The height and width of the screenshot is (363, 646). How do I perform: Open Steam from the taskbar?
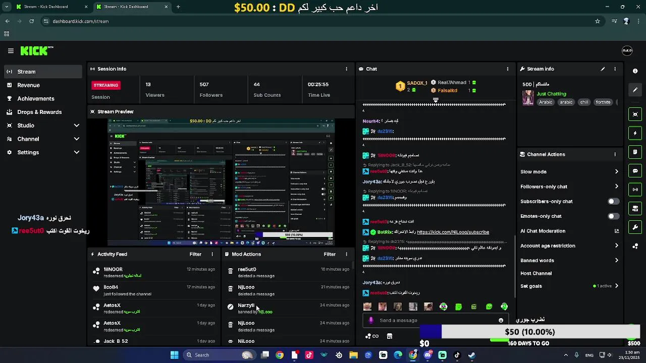472,355
